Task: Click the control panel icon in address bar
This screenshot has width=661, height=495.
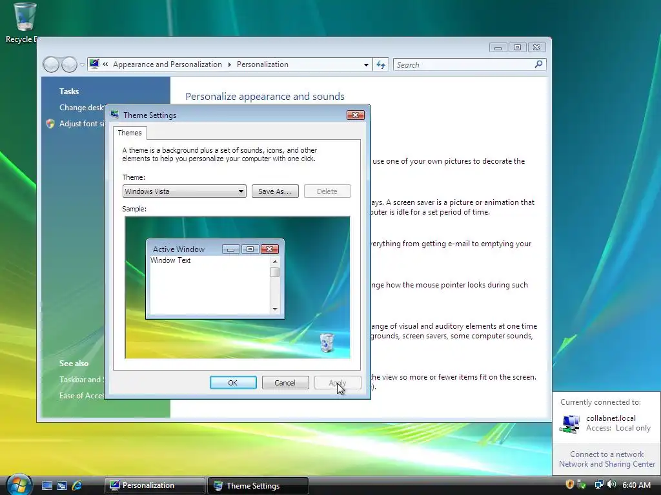Action: [x=94, y=64]
